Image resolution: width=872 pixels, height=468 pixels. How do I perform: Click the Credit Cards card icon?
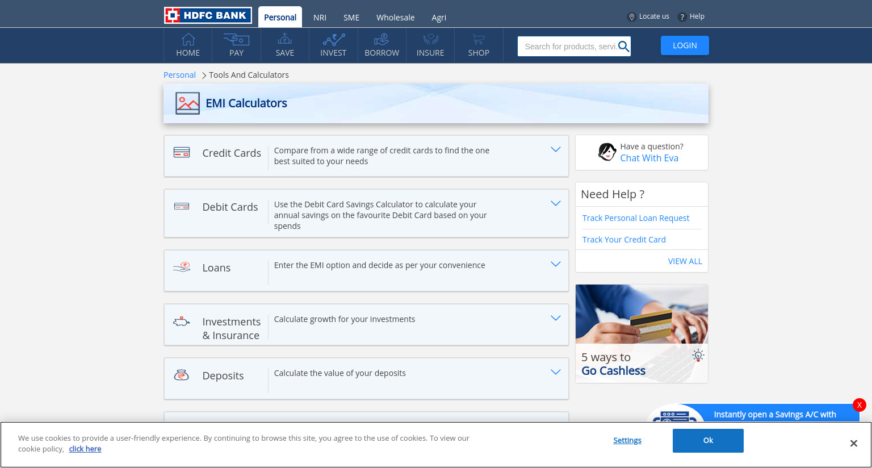(x=182, y=152)
